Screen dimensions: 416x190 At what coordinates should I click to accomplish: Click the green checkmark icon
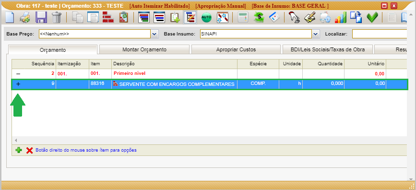pos(372,18)
